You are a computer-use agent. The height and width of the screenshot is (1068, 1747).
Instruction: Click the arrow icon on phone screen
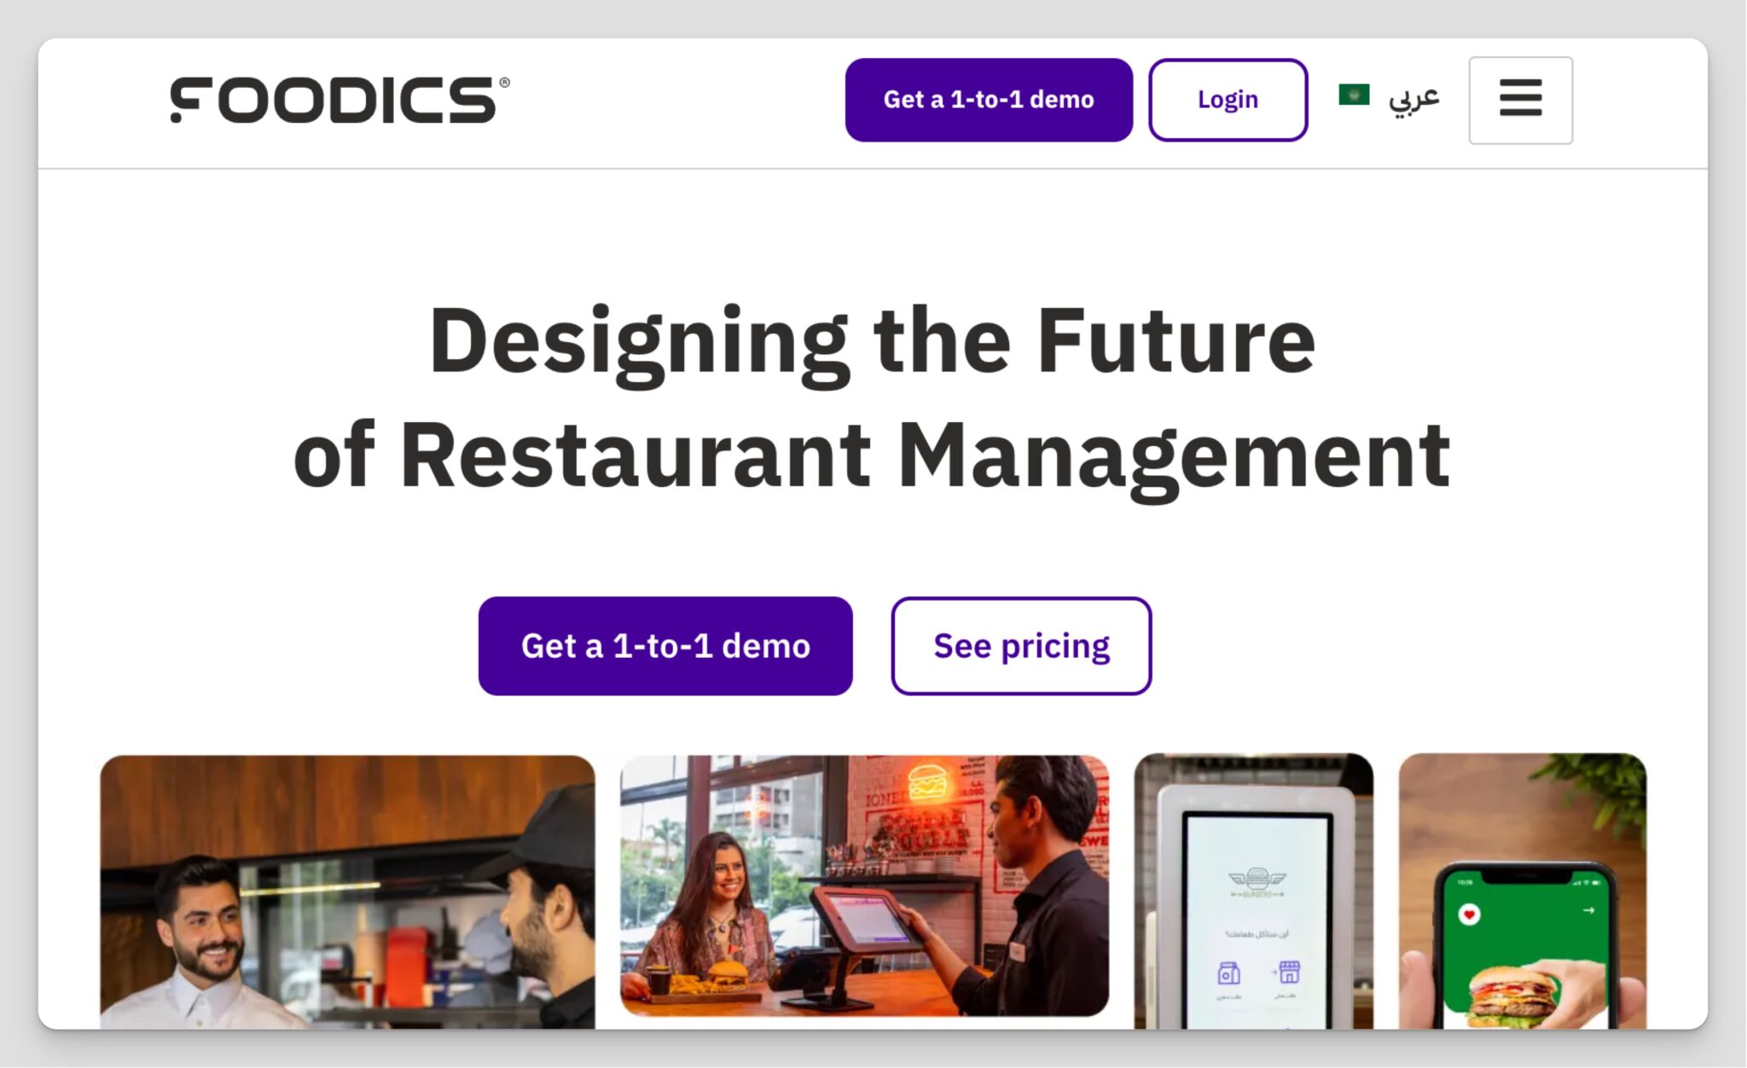(x=1588, y=910)
